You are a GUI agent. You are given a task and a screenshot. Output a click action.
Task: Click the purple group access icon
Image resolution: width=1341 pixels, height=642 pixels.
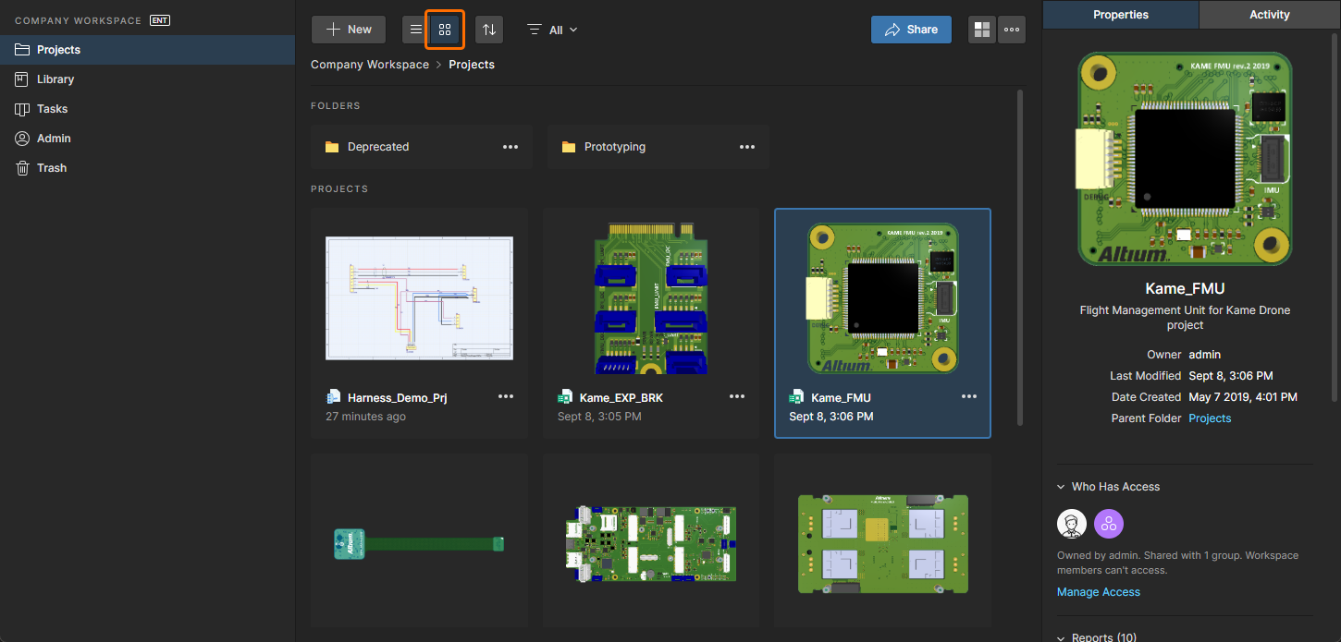(x=1108, y=524)
